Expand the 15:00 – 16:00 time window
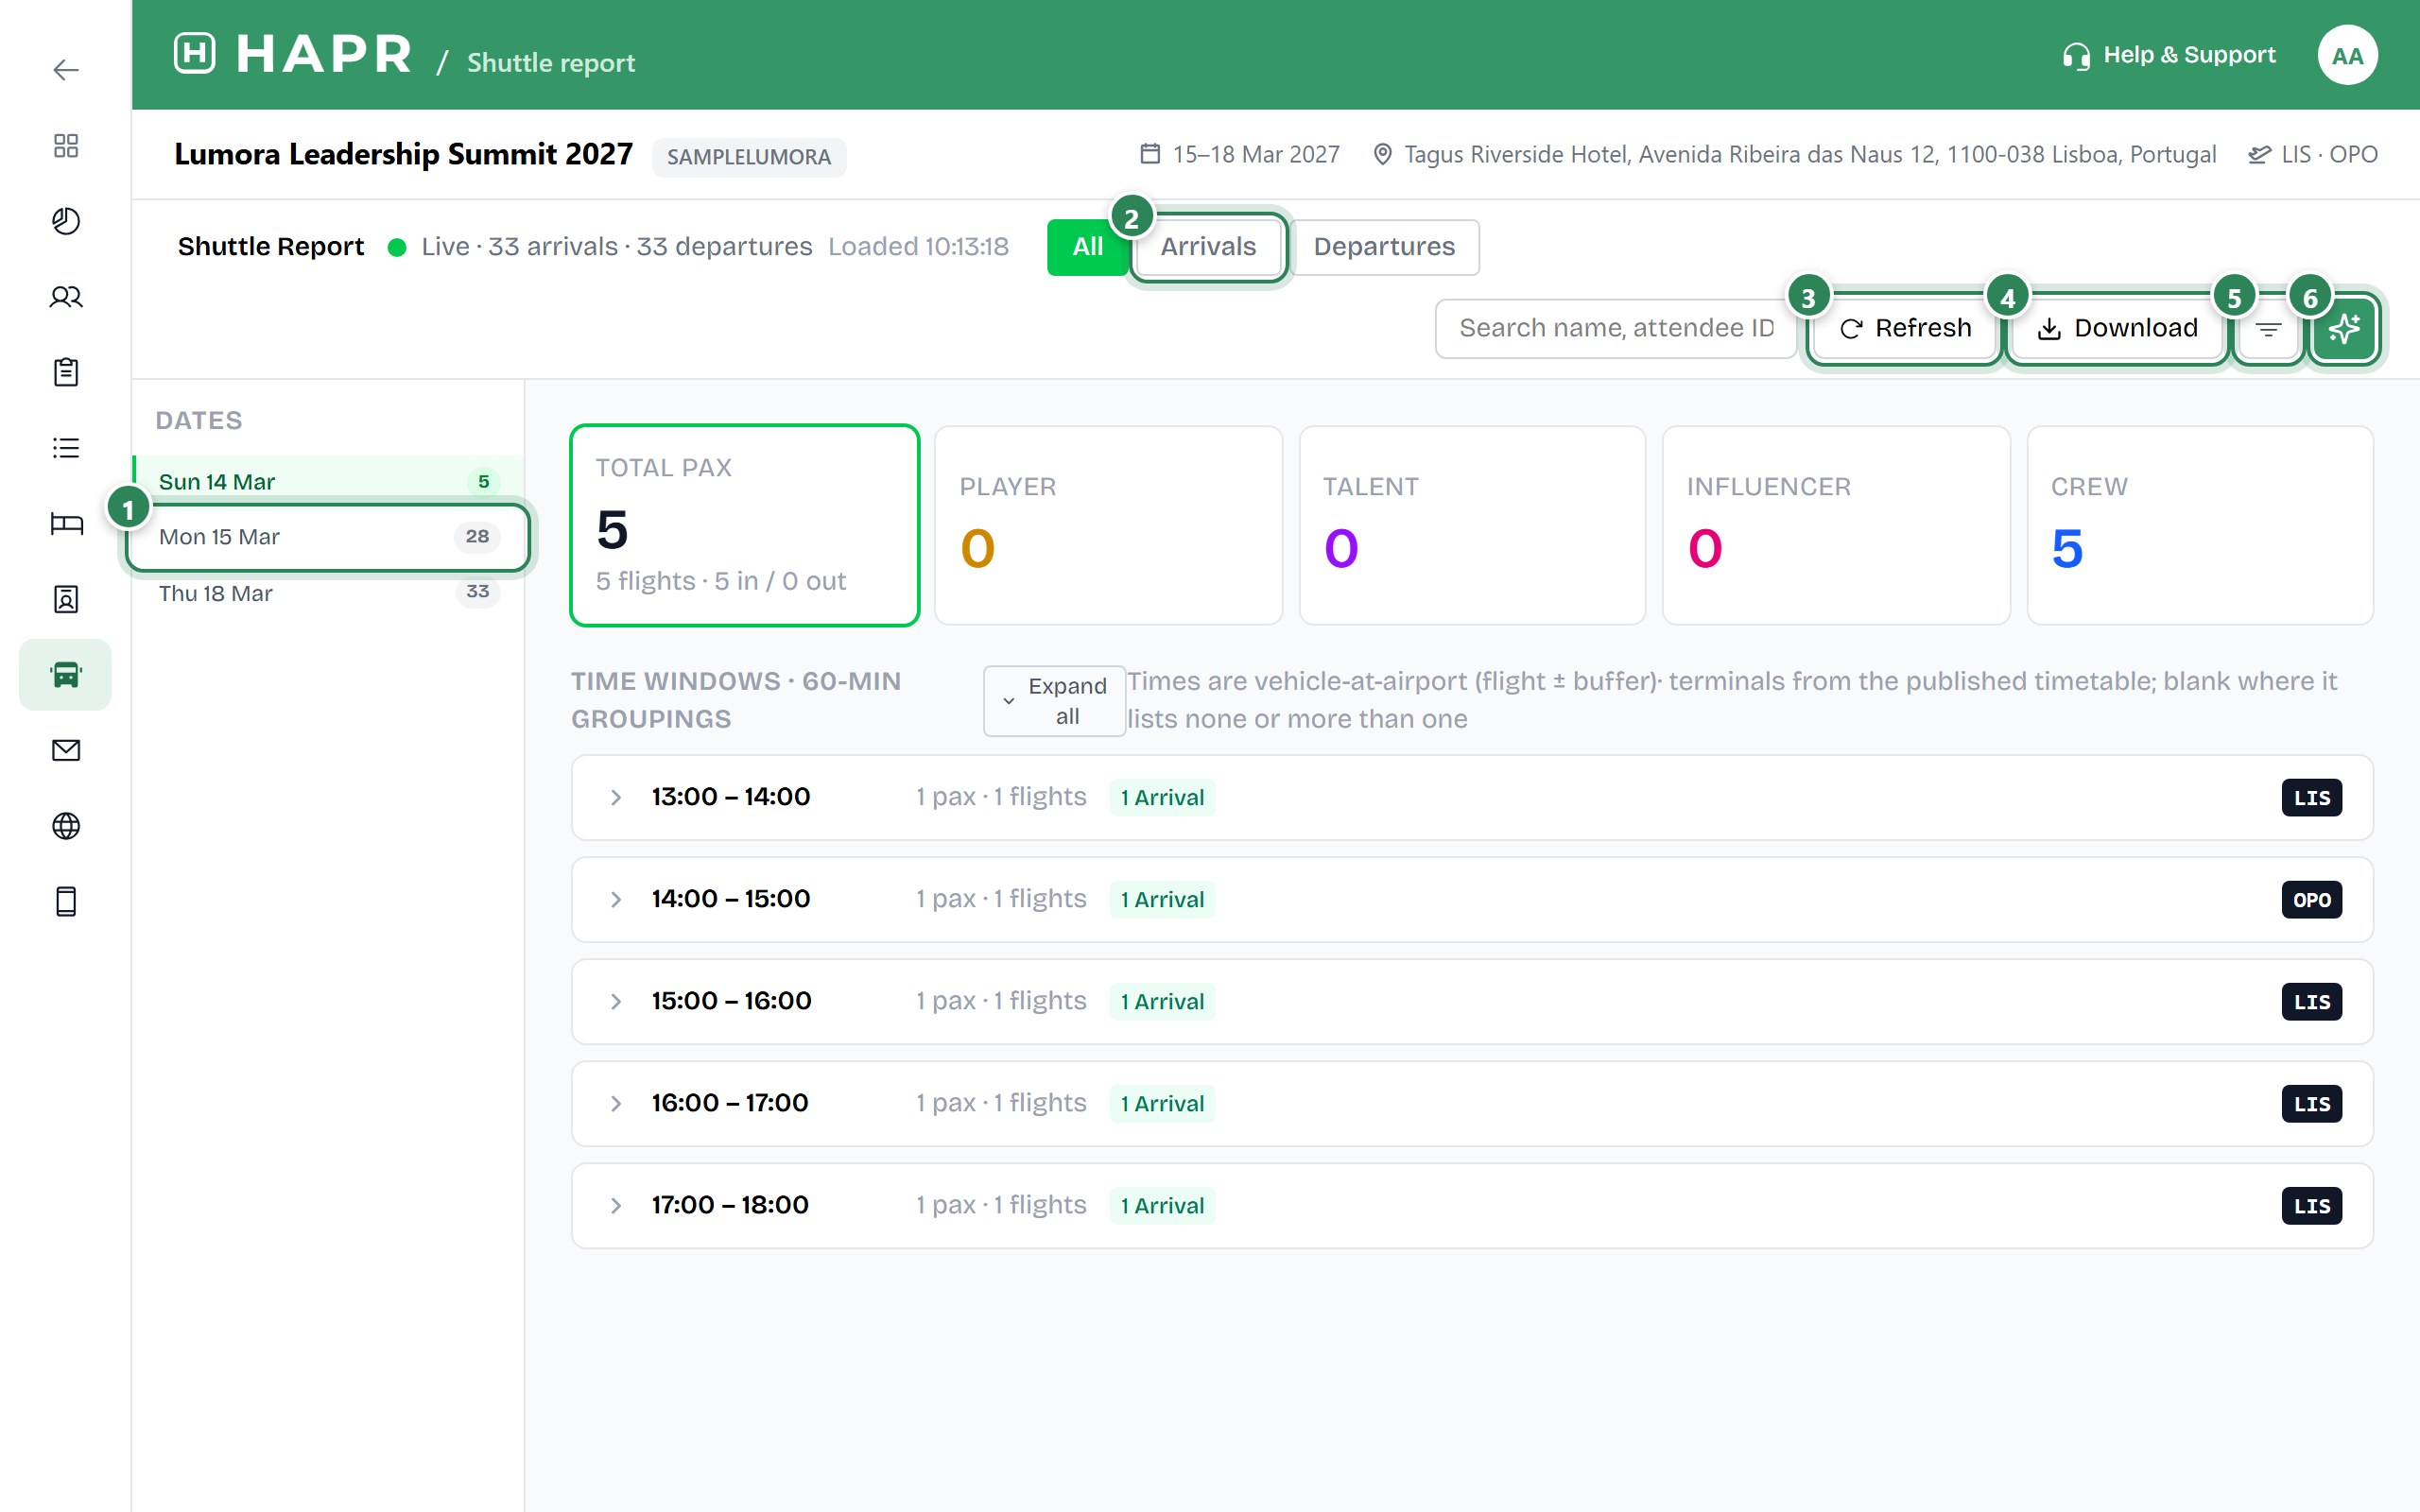The width and height of the screenshot is (2420, 1512). click(1472, 1001)
